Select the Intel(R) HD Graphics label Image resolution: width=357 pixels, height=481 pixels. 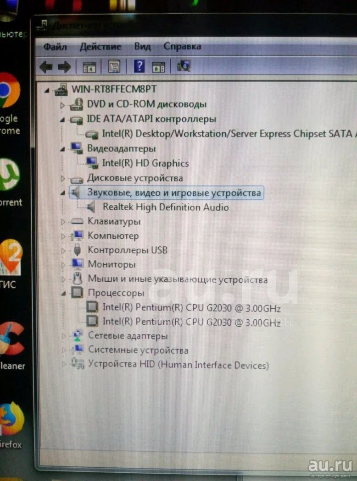coord(145,163)
